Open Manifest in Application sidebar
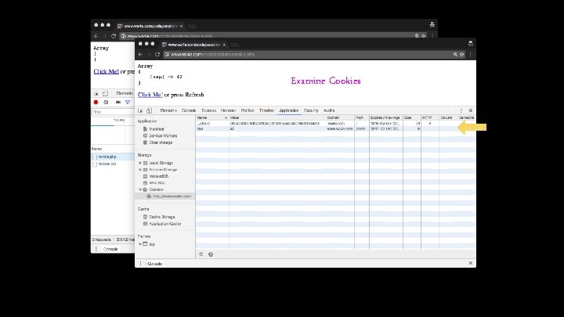The width and height of the screenshot is (564, 317). [157, 129]
